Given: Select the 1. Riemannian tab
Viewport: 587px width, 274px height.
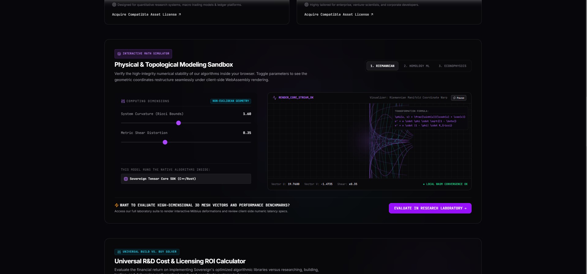Looking at the screenshot, I should (382, 66).
